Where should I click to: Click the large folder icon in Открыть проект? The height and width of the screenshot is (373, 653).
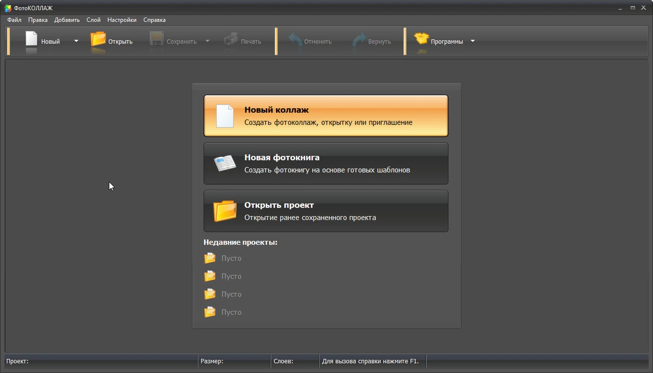click(x=225, y=211)
